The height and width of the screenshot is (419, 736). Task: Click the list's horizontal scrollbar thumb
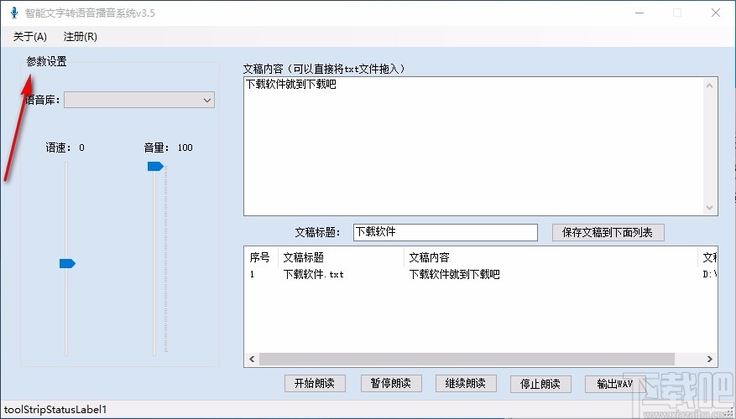467,359
